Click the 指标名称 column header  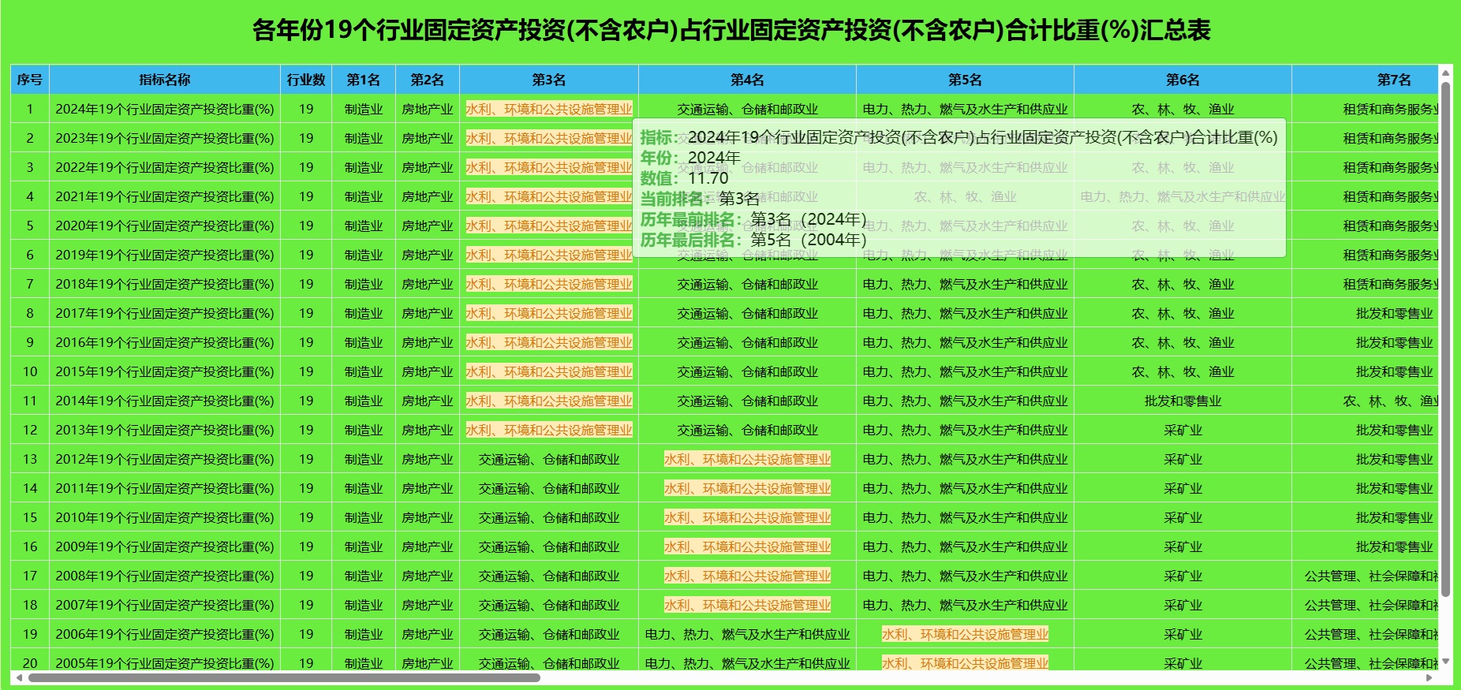coord(165,80)
